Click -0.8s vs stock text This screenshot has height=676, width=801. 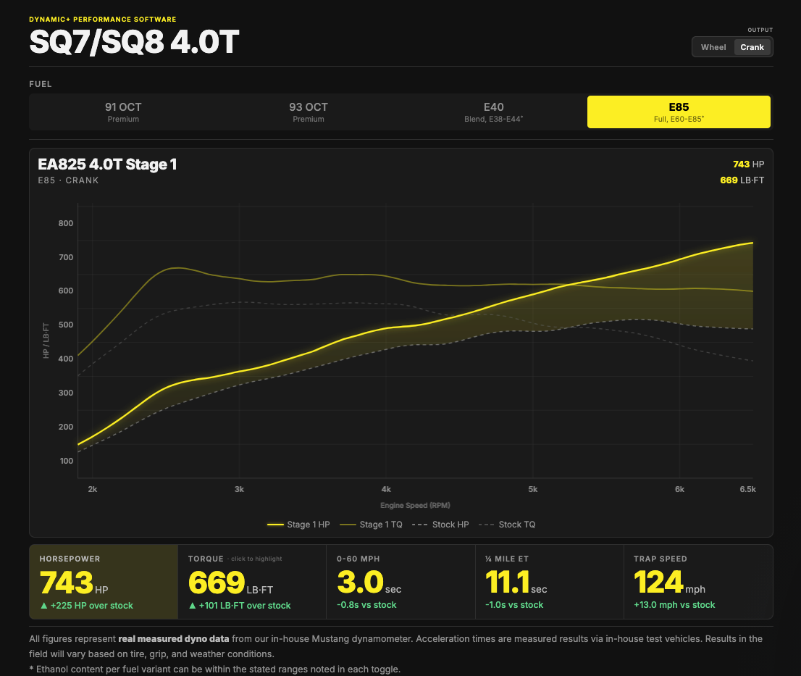click(366, 605)
